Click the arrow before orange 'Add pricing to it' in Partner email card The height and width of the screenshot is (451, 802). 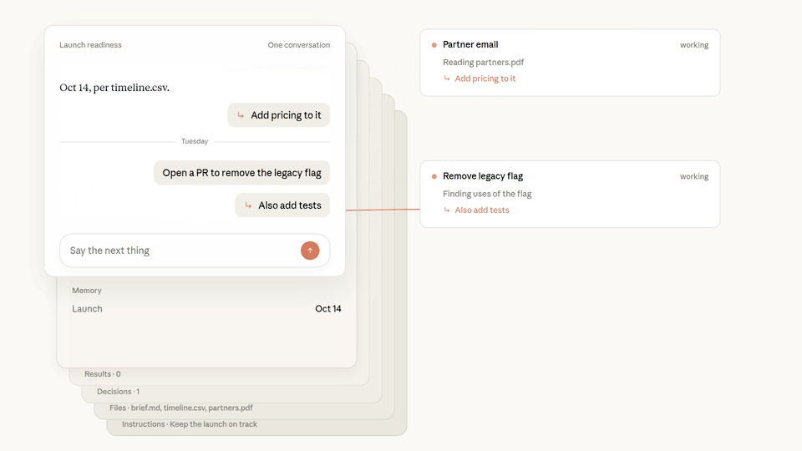point(446,79)
